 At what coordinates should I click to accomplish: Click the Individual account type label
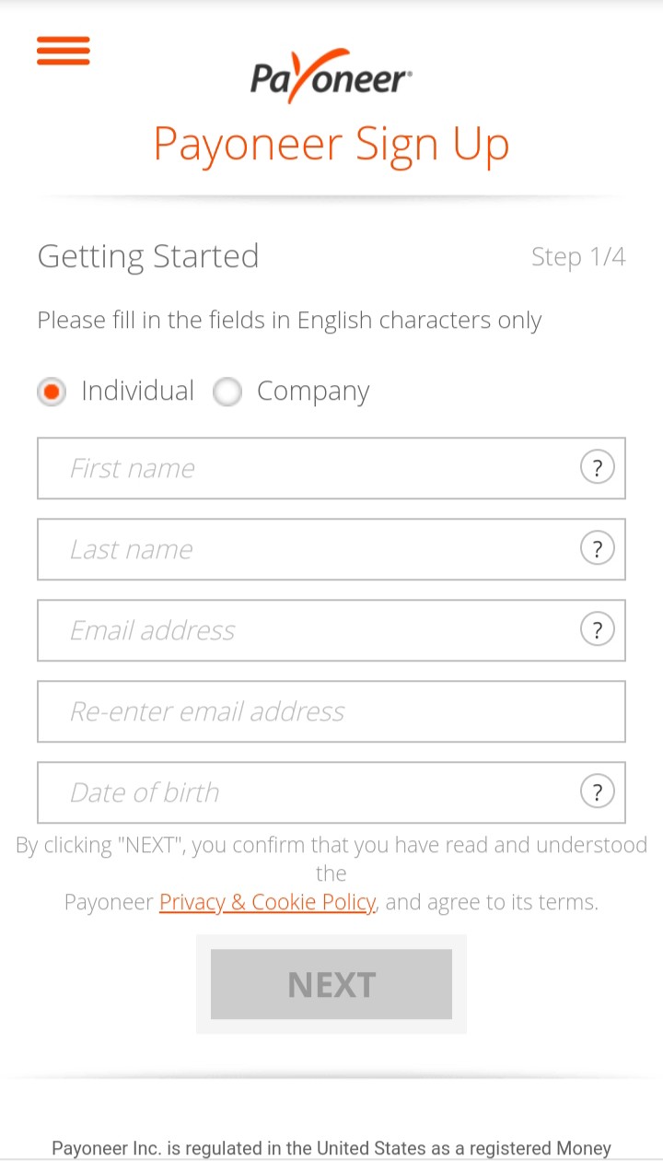[138, 391]
